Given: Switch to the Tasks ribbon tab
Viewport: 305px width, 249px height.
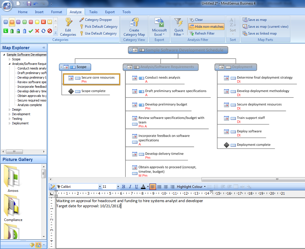Looking at the screenshot, I should (93, 12).
